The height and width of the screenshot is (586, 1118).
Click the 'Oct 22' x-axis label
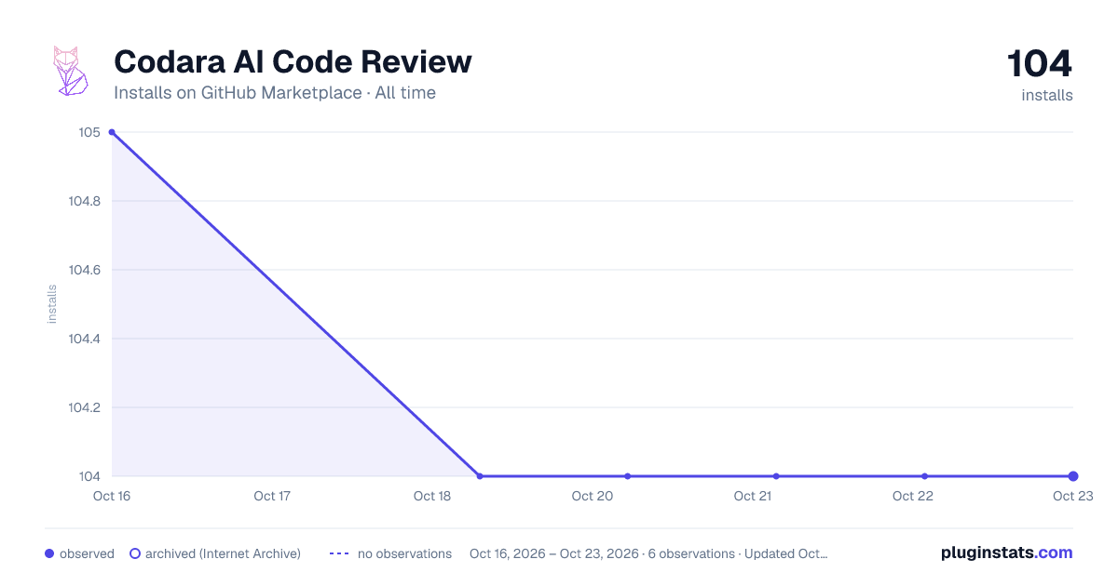pos(913,496)
